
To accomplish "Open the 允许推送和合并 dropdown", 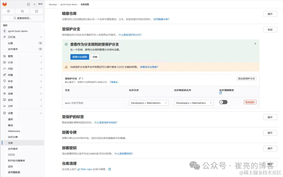I will point(194,103).
